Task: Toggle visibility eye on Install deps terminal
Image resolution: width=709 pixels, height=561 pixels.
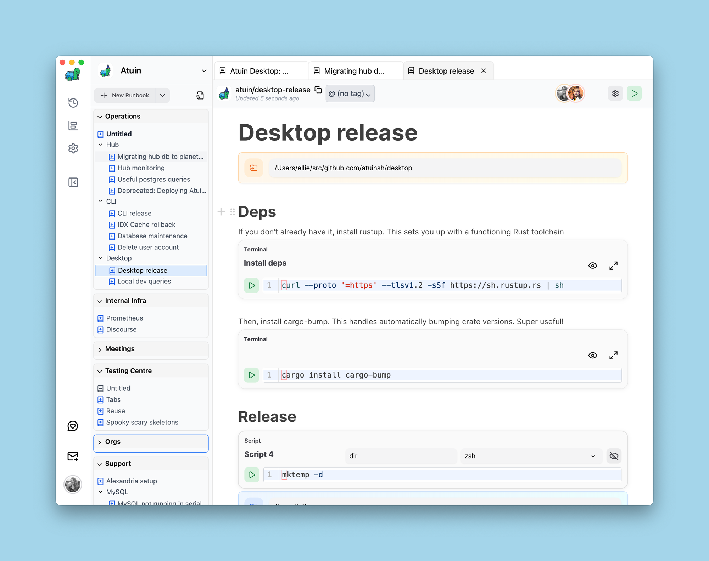Action: (x=592, y=266)
